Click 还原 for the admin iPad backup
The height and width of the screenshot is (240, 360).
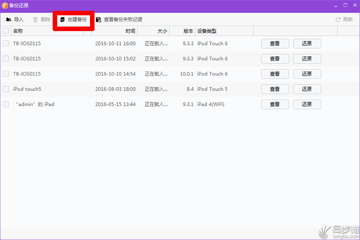(x=307, y=104)
